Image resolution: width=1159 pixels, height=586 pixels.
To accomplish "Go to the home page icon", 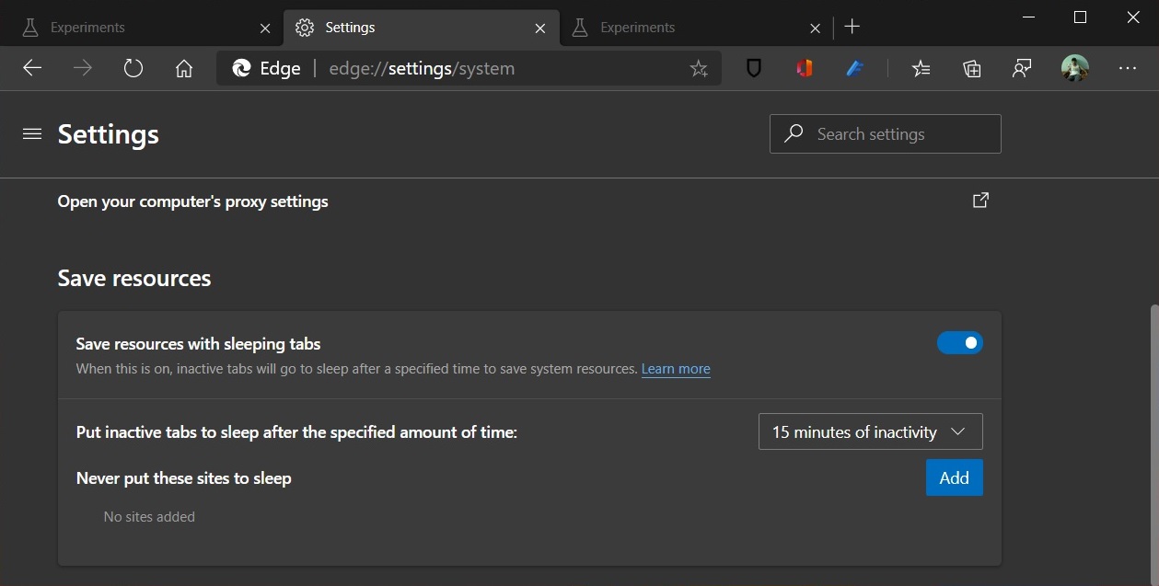I will pyautogui.click(x=184, y=68).
